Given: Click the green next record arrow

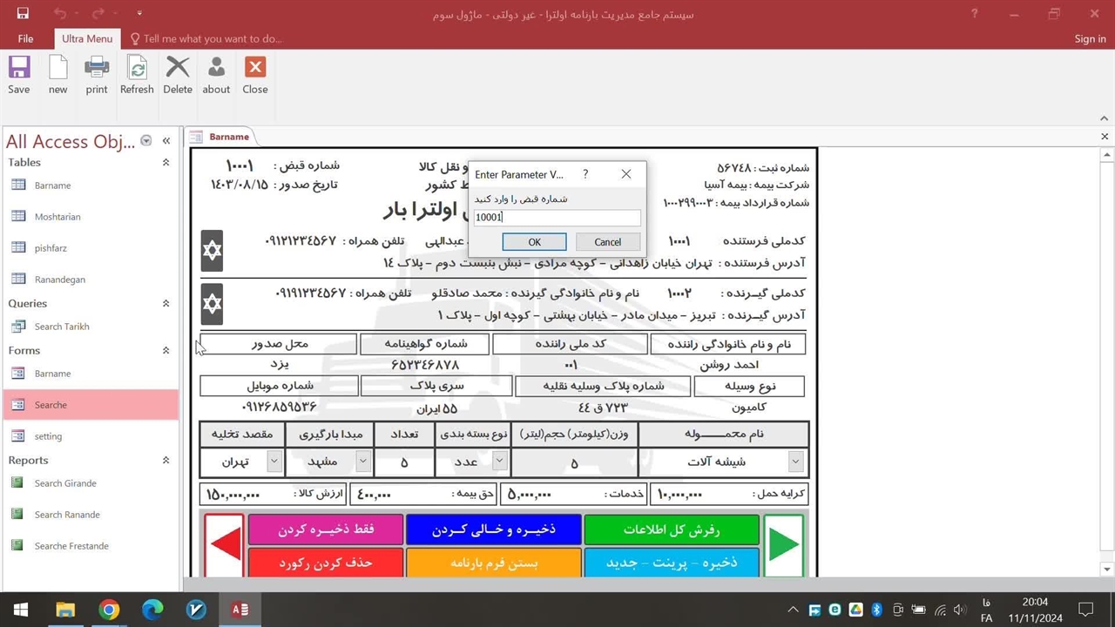Looking at the screenshot, I should click(x=783, y=544).
